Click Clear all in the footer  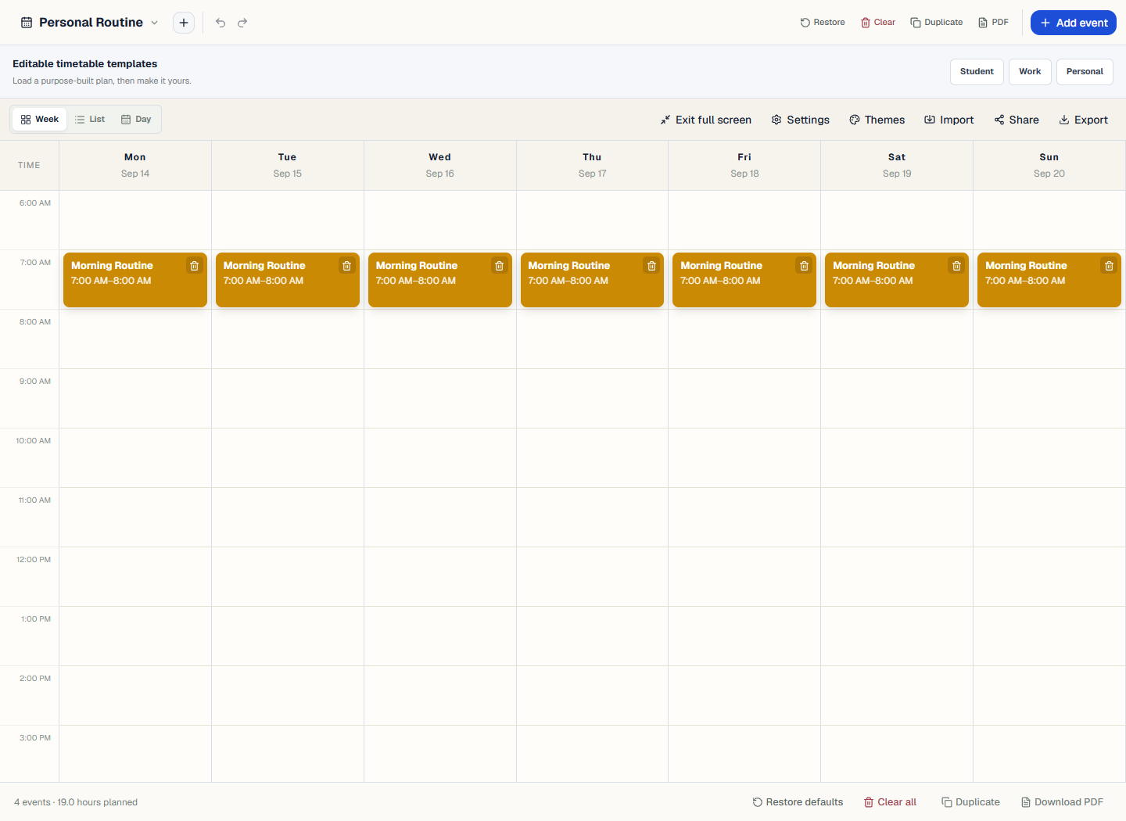[890, 802]
